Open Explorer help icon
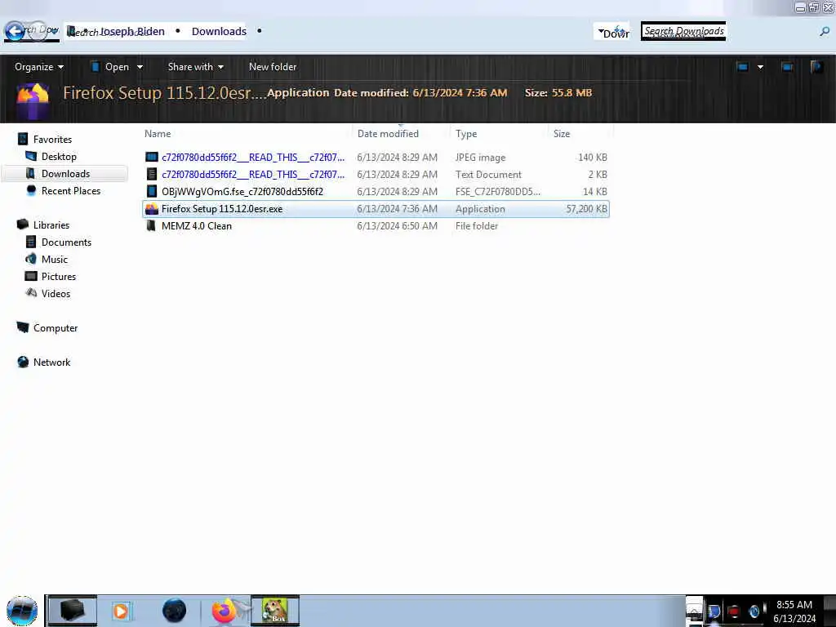The image size is (836, 627). [816, 67]
